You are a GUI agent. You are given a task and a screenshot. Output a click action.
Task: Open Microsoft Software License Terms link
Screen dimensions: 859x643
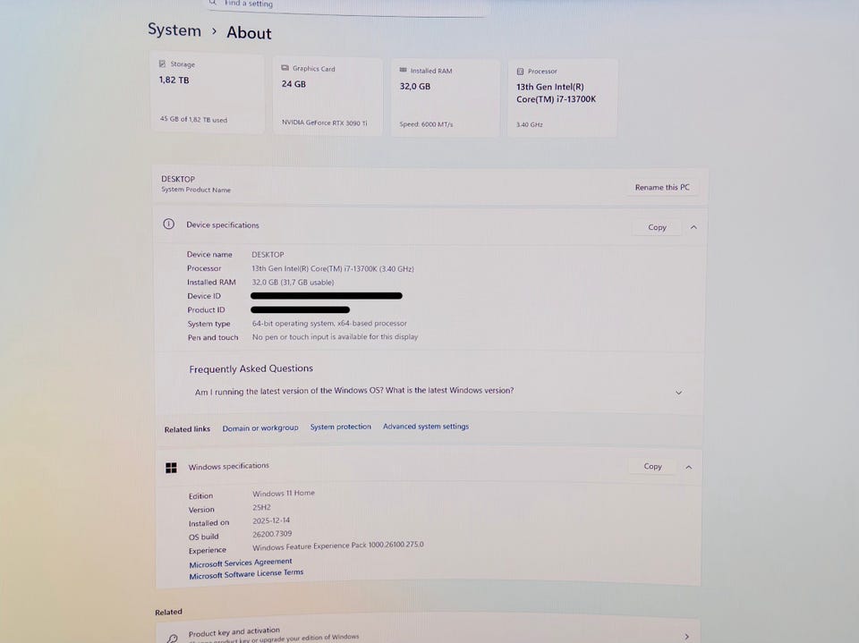click(x=246, y=574)
